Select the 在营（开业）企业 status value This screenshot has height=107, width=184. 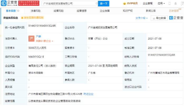(x=98, y=39)
